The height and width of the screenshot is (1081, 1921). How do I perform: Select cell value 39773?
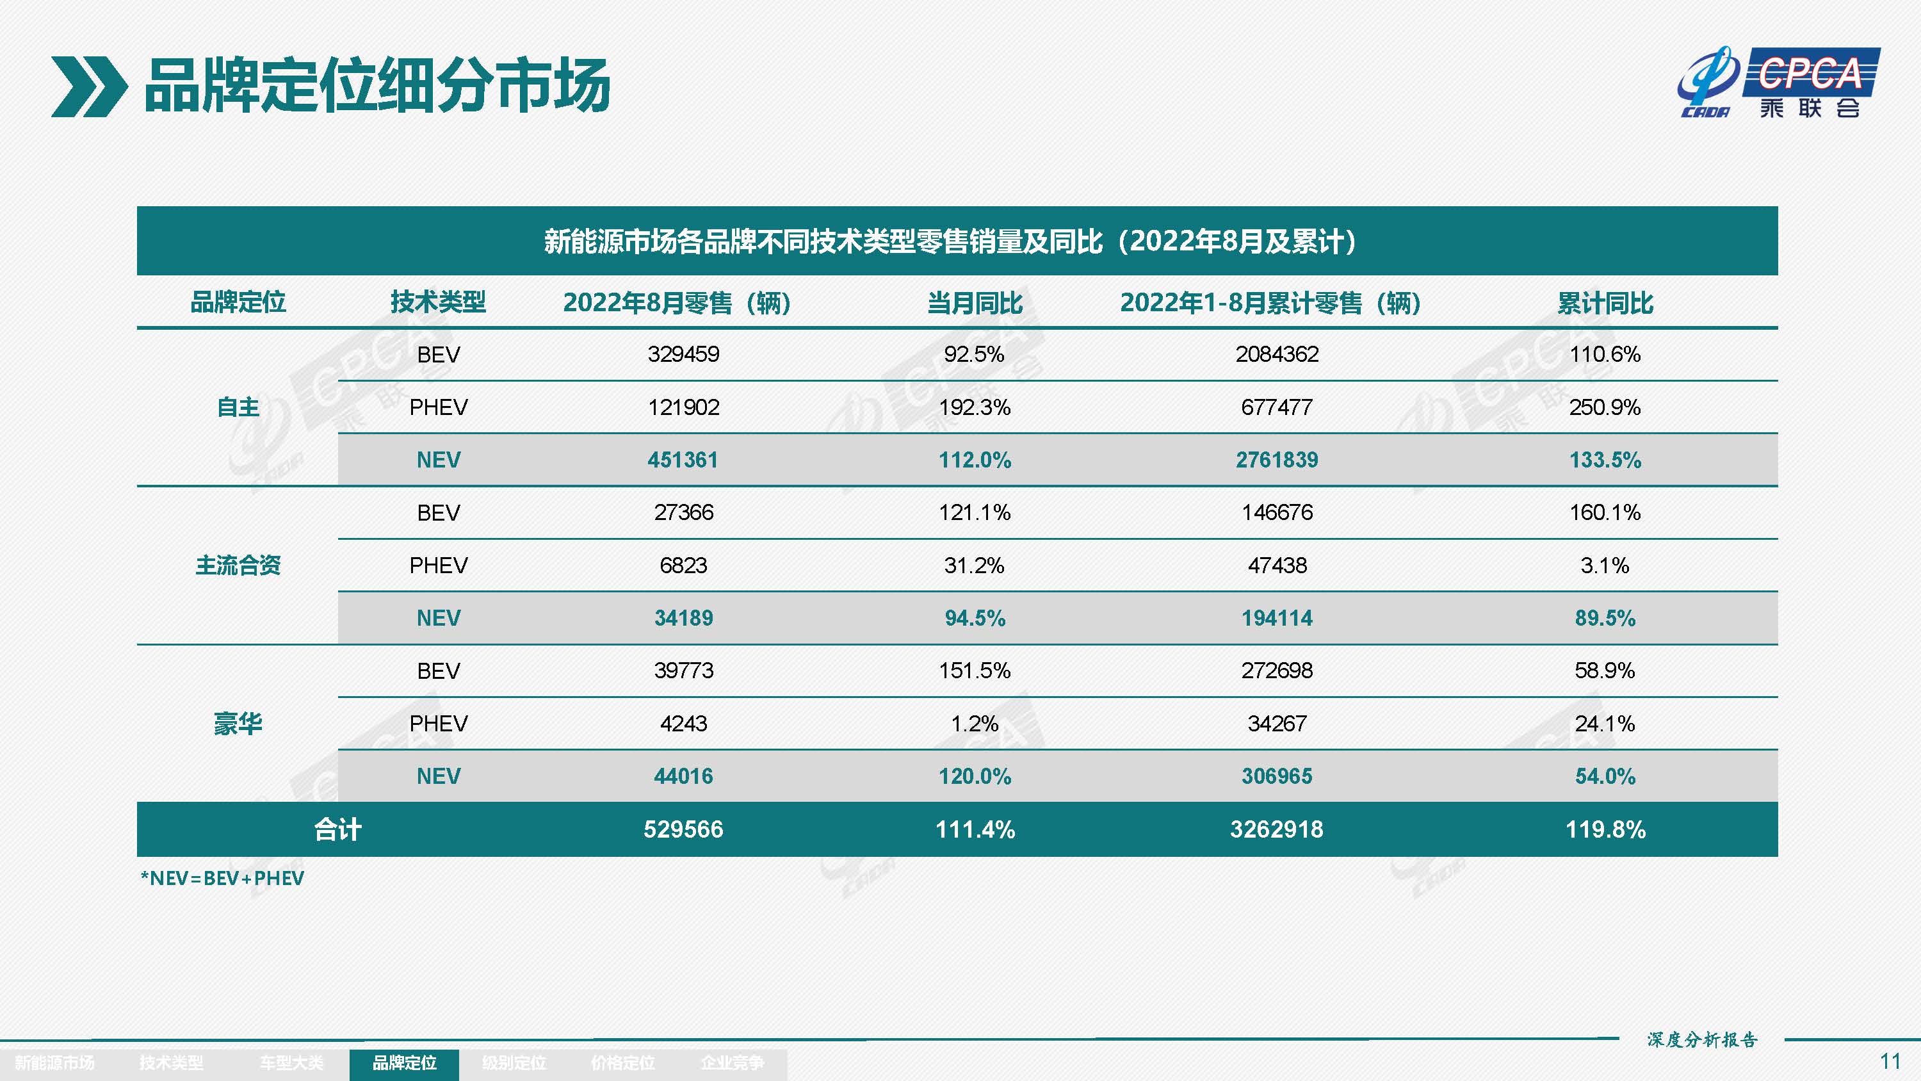[x=683, y=671]
